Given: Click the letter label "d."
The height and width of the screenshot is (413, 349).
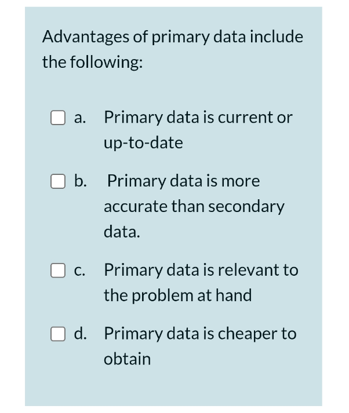Looking at the screenshot, I should 81,333.
